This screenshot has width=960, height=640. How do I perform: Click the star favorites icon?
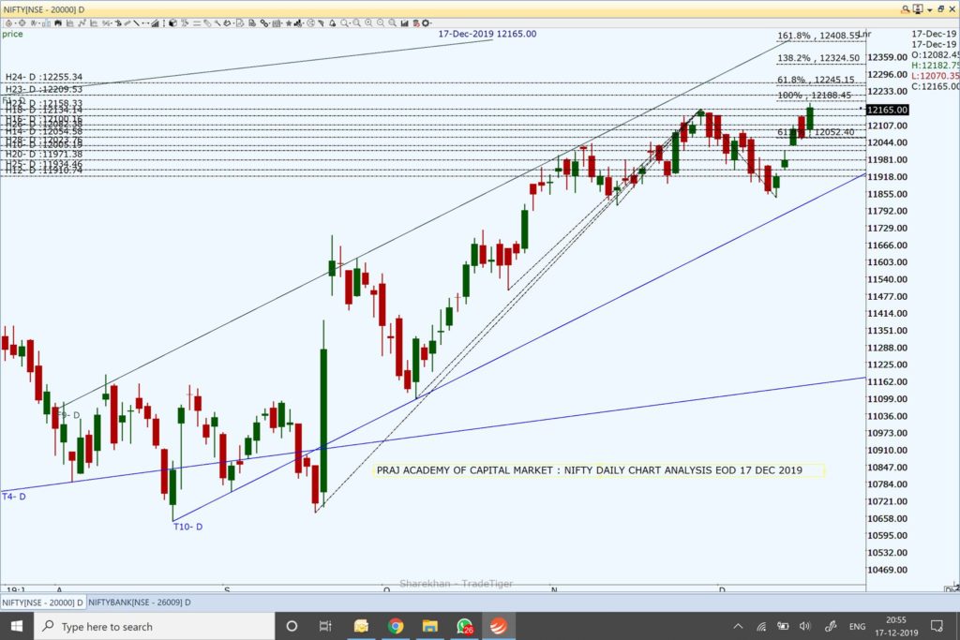[x=289, y=23]
